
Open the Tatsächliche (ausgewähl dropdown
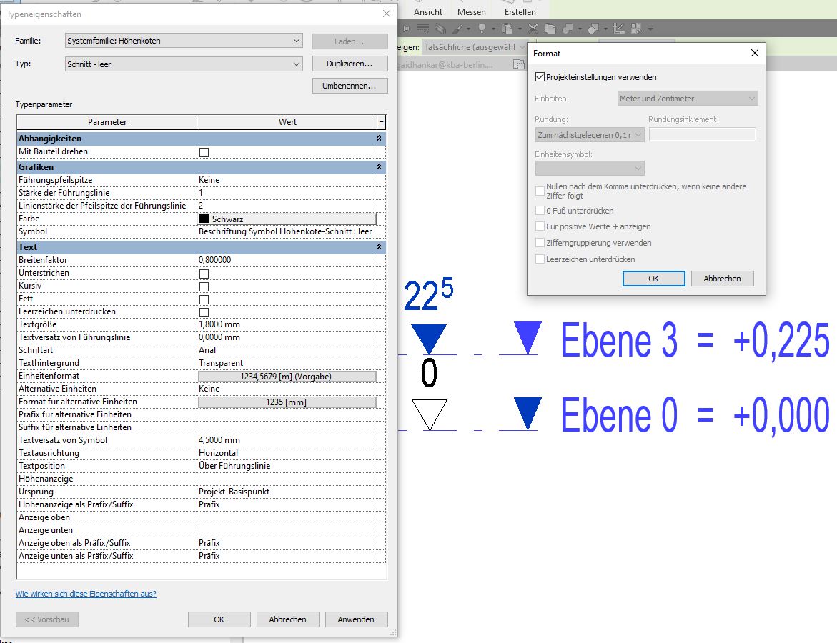tap(475, 47)
